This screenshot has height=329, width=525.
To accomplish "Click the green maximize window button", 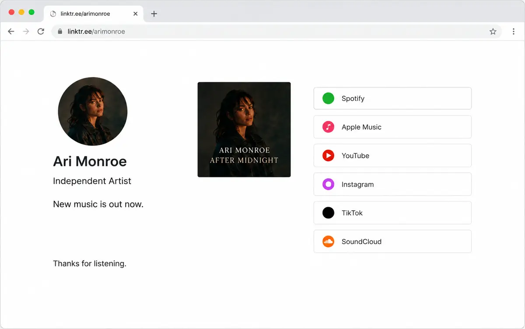I will [31, 12].
